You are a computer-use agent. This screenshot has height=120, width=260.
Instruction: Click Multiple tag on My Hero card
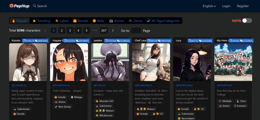(x=225, y=101)
